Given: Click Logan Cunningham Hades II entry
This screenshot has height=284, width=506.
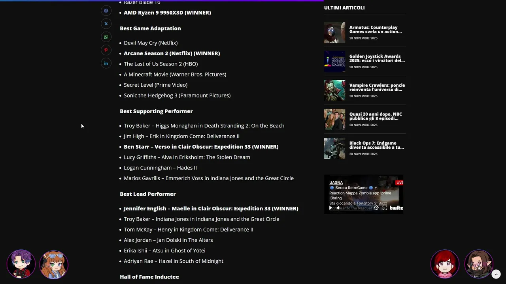Looking at the screenshot, I should (x=160, y=168).
